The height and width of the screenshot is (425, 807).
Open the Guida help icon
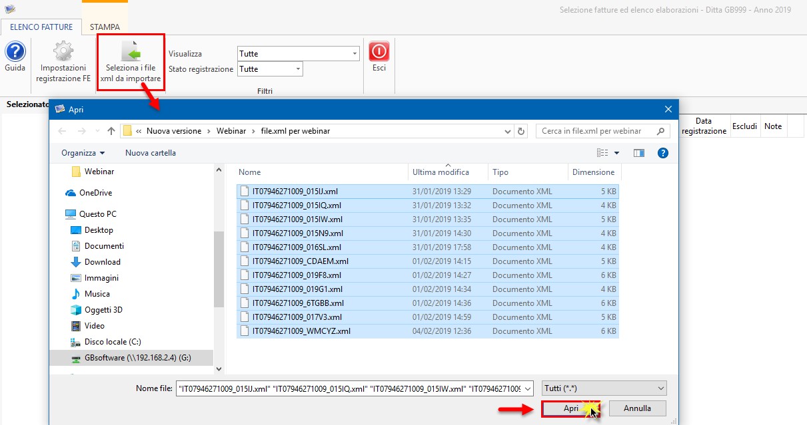15,52
